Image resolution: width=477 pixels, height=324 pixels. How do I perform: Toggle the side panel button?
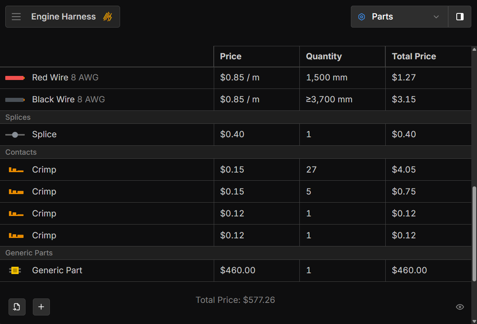[460, 17]
